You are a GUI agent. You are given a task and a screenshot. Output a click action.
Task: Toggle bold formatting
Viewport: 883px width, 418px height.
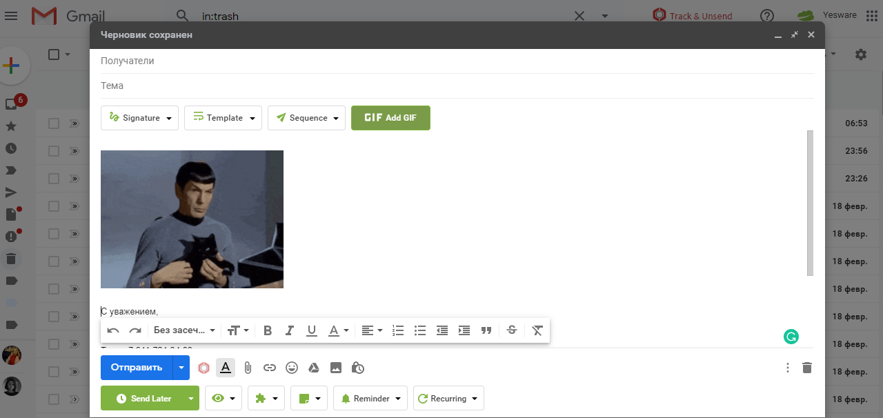click(x=268, y=330)
